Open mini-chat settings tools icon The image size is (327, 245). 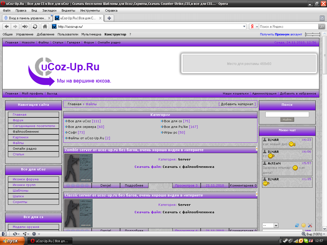tap(310, 225)
